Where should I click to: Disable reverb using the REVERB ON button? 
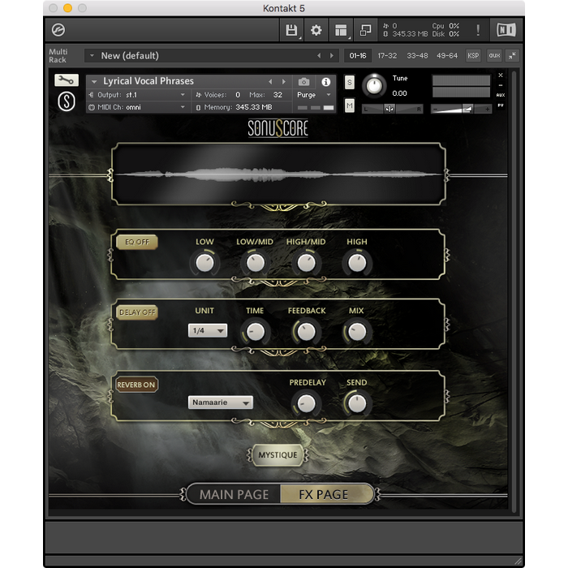(x=136, y=385)
